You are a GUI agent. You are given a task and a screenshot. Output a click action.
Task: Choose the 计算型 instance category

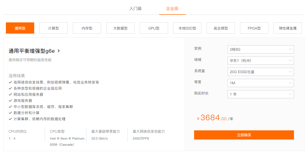pos(53,28)
